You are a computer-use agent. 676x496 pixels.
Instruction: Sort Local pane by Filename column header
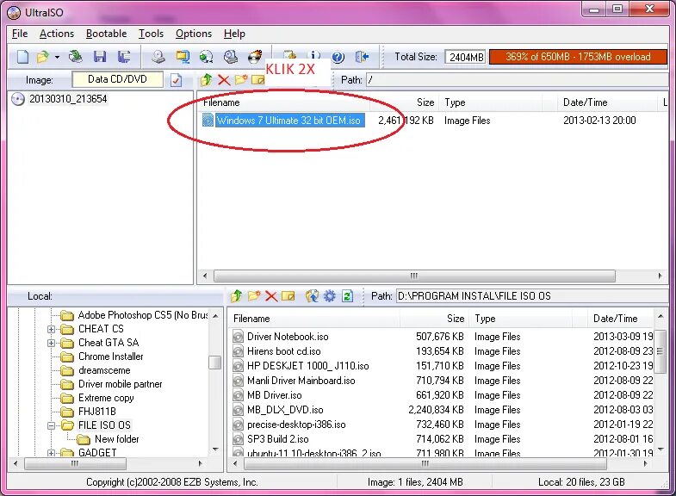313,319
